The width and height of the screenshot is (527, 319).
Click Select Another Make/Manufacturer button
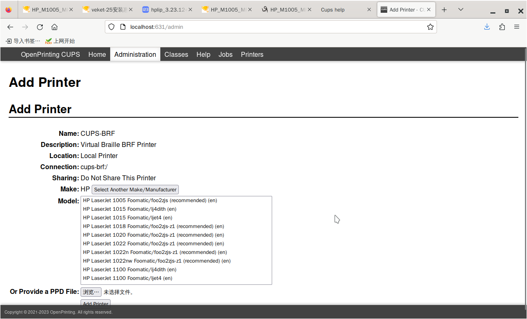coord(135,189)
